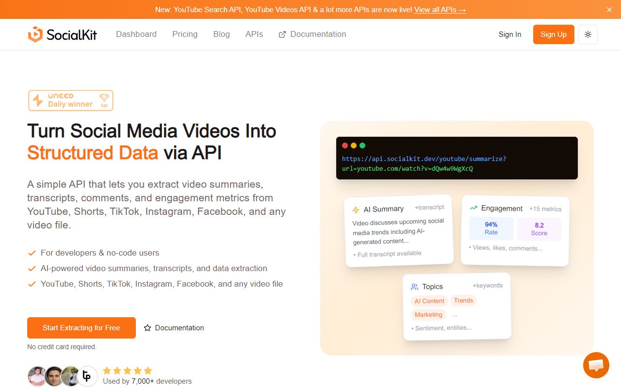Click the trophy icon on Uneed Daily winner badge

tap(104, 97)
